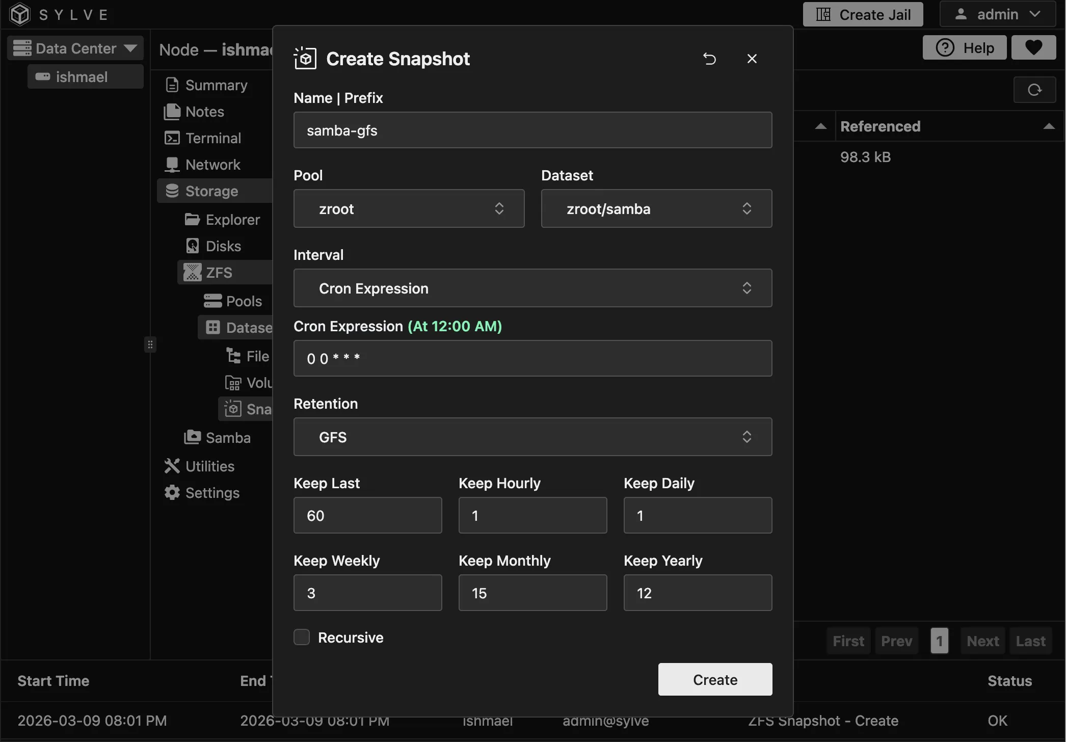
Task: Select the Network sidebar icon
Action: coord(173,164)
